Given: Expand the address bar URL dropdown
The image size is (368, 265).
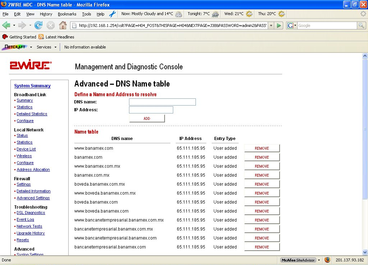Looking at the screenshot, I should tap(271, 25).
